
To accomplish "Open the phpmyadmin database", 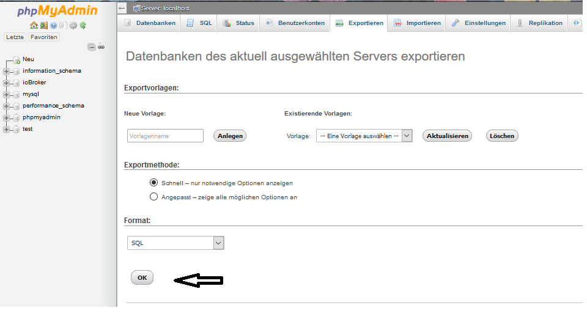I will 41,117.
